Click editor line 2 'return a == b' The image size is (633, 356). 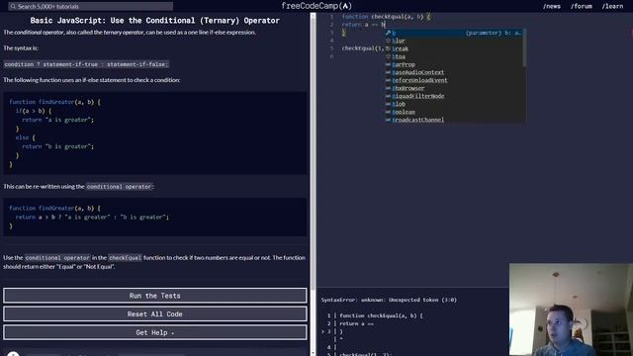(363, 25)
